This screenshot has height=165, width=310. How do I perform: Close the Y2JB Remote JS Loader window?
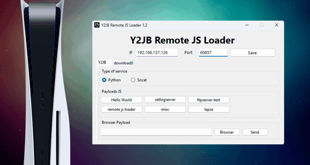(276, 25)
